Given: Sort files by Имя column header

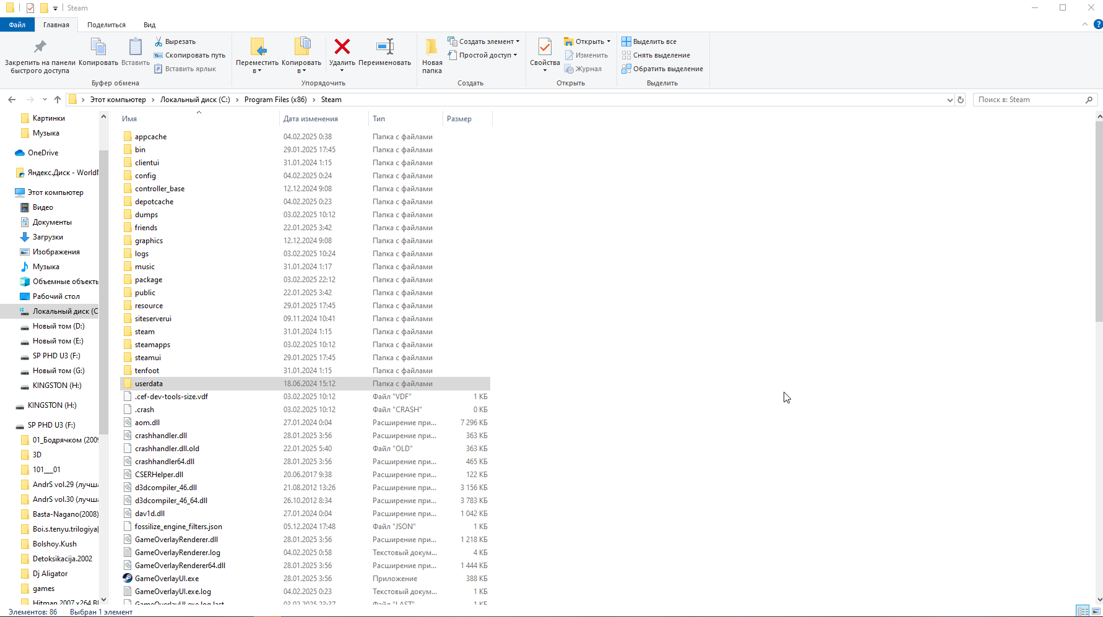Looking at the screenshot, I should coord(199,119).
